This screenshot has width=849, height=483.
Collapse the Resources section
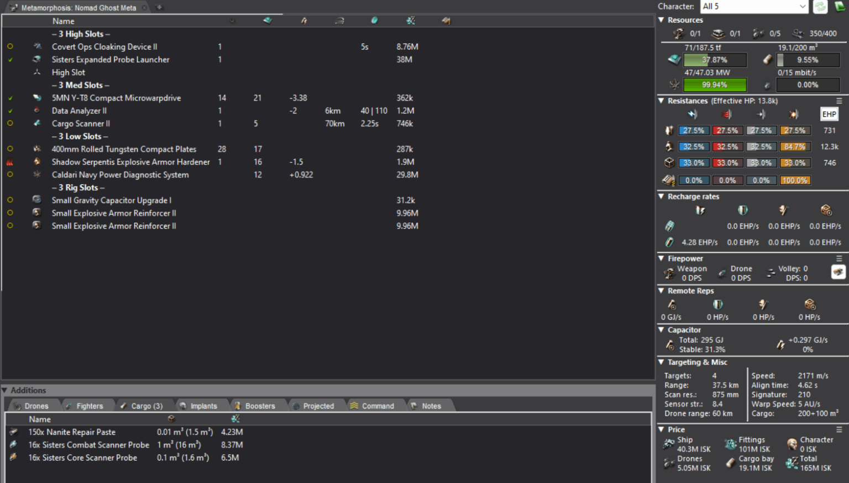662,20
